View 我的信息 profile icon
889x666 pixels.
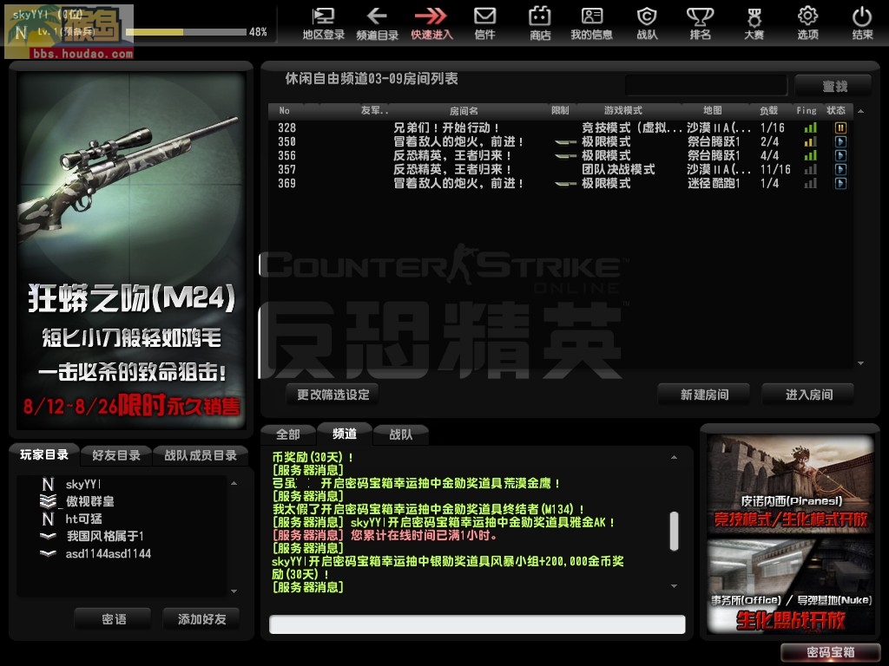click(591, 23)
